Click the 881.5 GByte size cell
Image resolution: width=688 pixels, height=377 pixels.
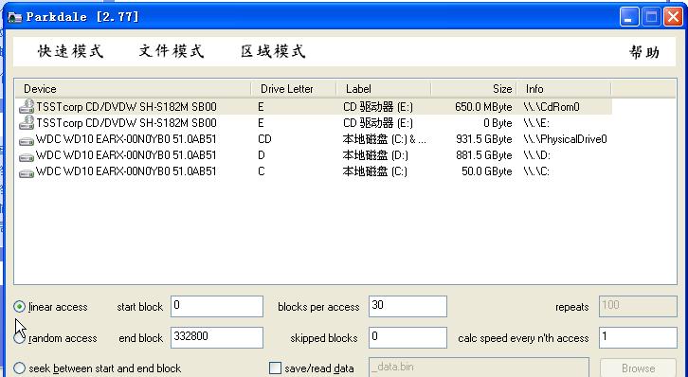[x=484, y=155]
